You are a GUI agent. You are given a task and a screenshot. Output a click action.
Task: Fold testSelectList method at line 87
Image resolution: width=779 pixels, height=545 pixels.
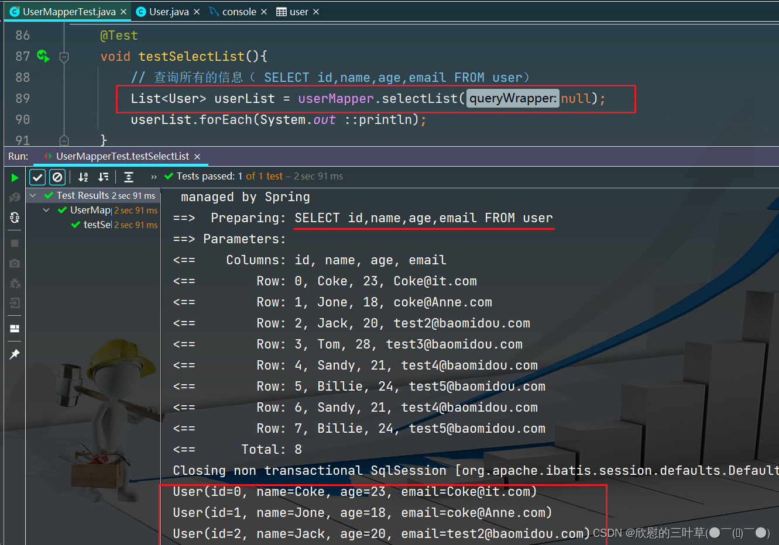point(64,57)
